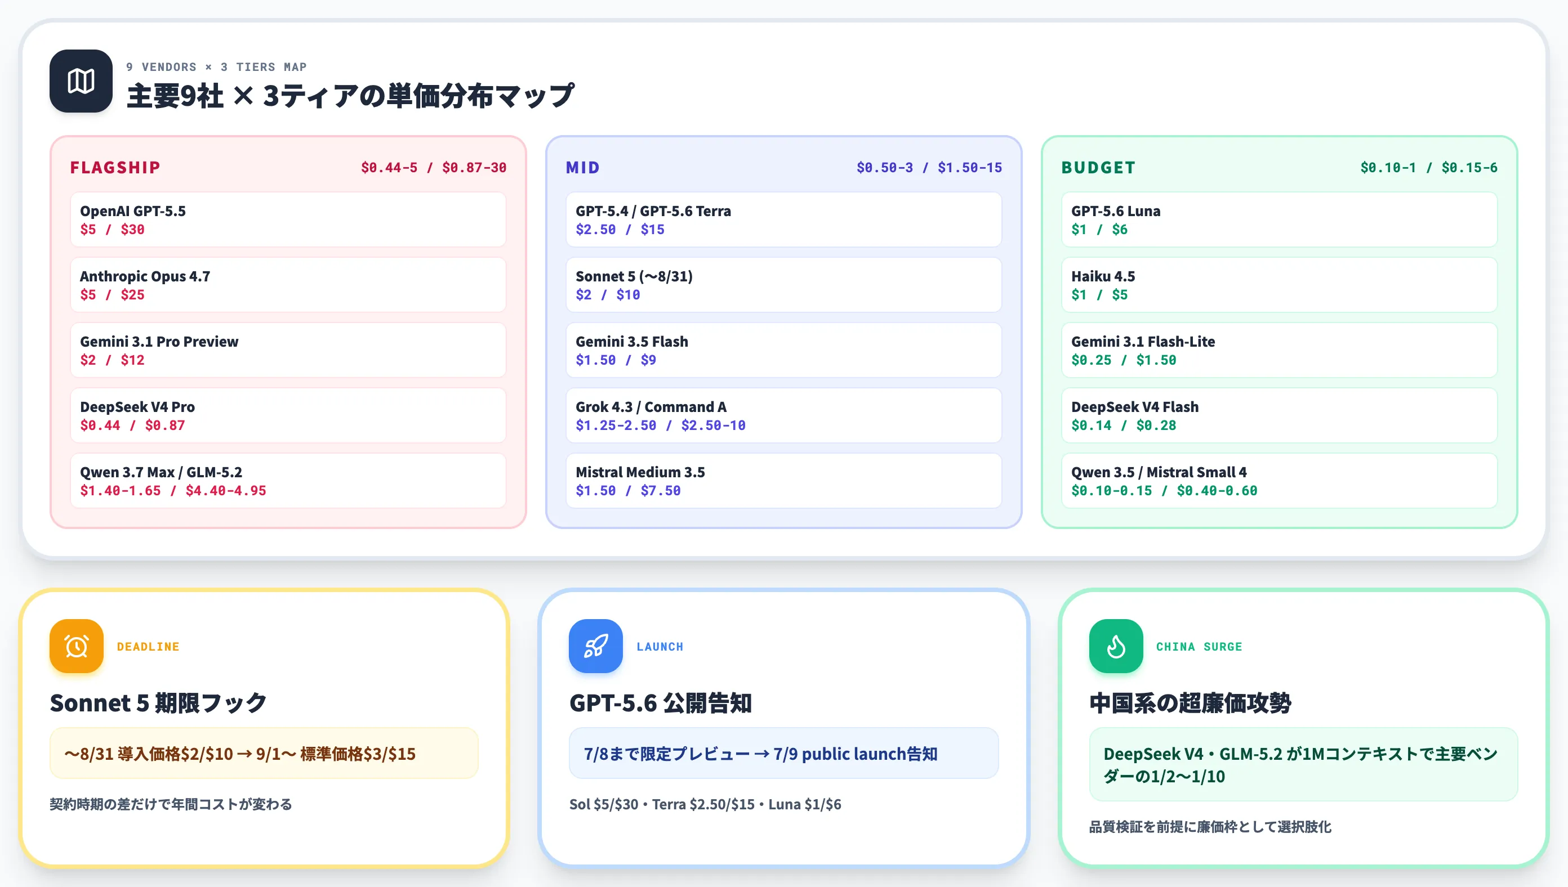This screenshot has width=1568, height=887.
Task: Click the 'LAUNCH' label
Action: point(660,646)
